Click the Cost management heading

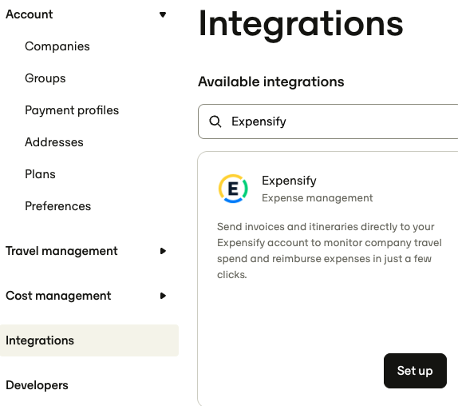pyautogui.click(x=58, y=296)
